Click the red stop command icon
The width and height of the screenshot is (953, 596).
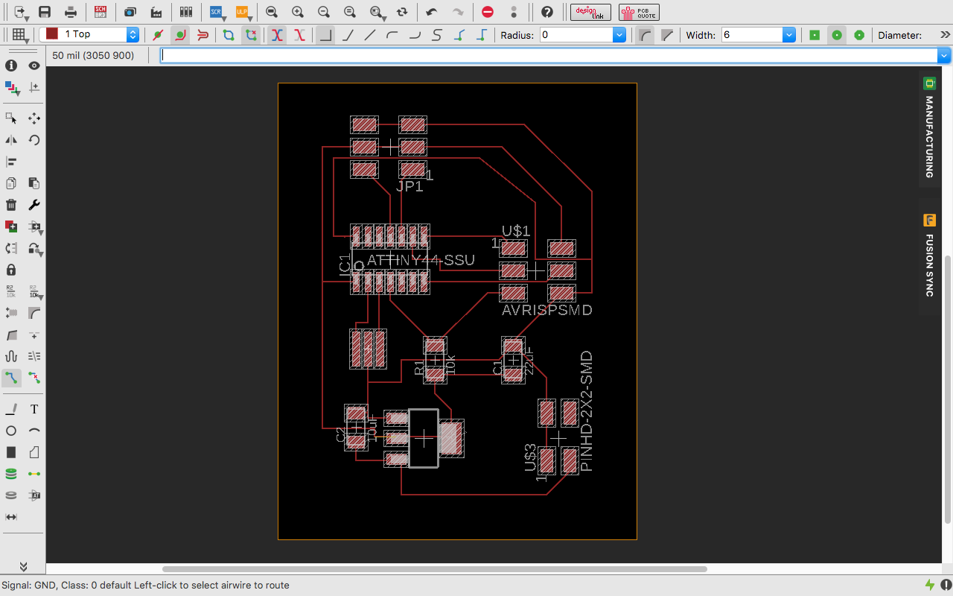(488, 12)
